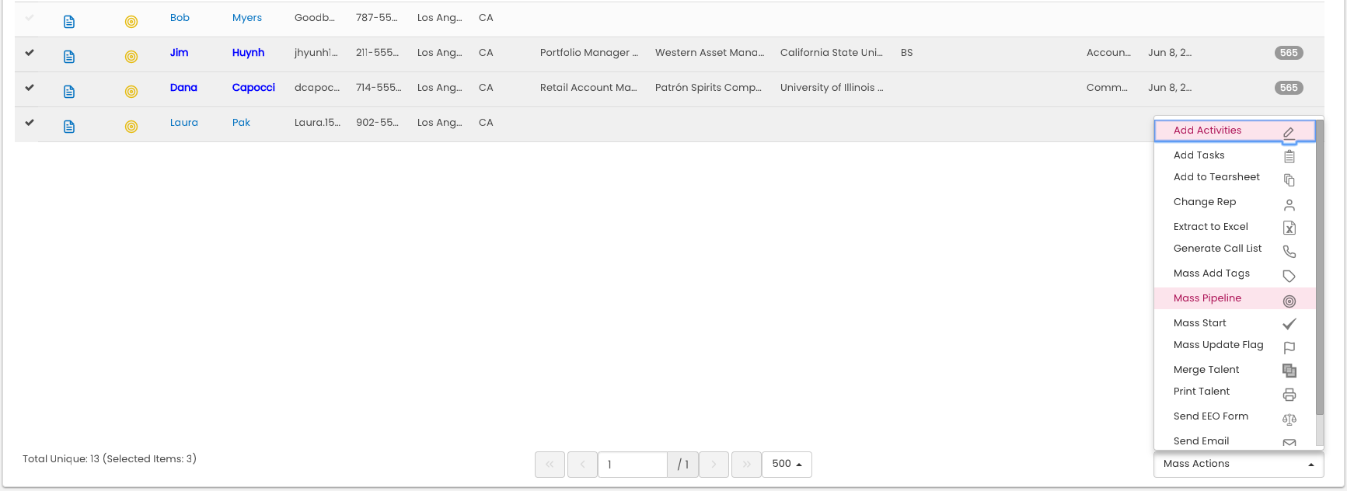
Task: Click the flag icon beside Mass Update Flag
Action: click(x=1289, y=347)
